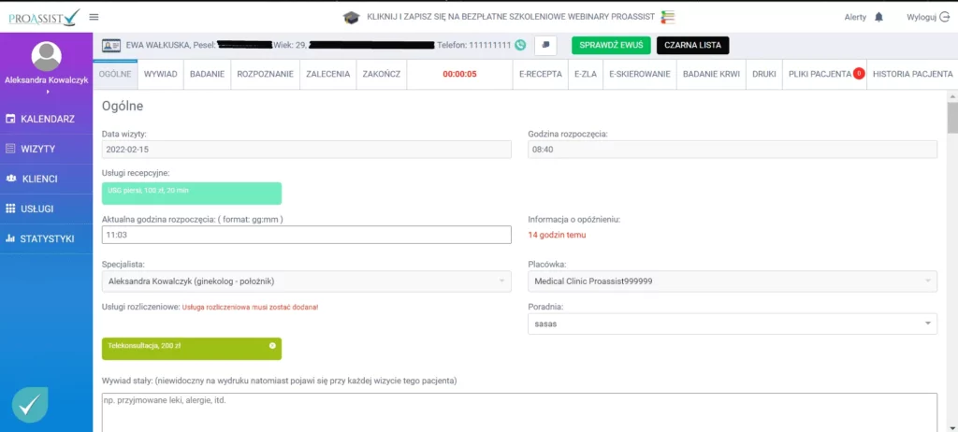Click the Aktualna godzina rozpoczęcia field
This screenshot has height=432, width=958.
pos(306,235)
